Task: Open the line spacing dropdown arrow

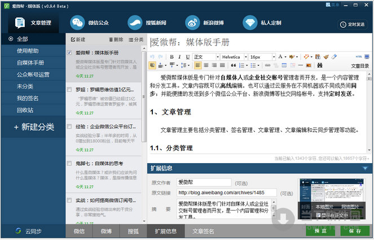Action: pos(188,65)
